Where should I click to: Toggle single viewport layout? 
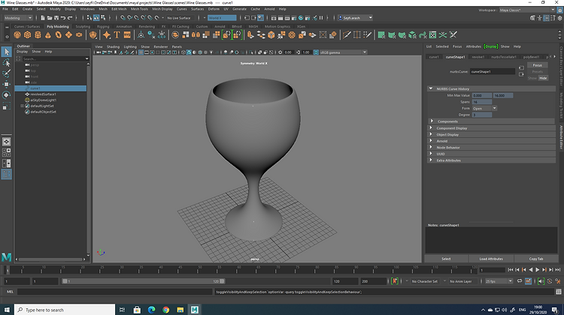(x=7, y=142)
